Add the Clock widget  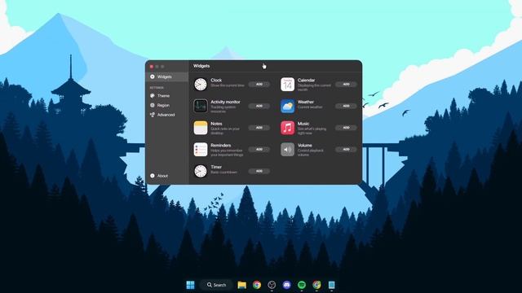coord(259,85)
